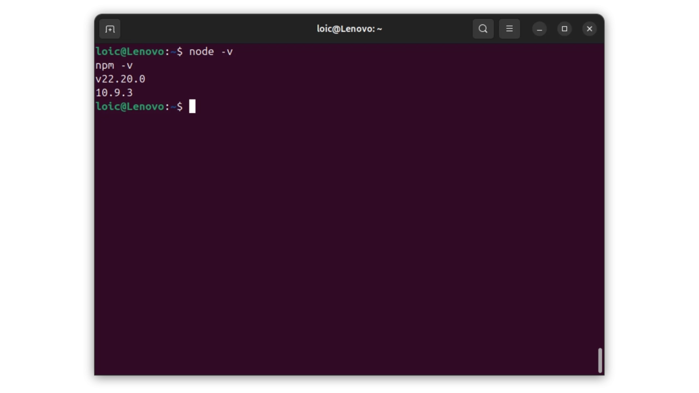Click the 10.9.3 version output
The height and width of the screenshot is (393, 699).
(x=114, y=93)
